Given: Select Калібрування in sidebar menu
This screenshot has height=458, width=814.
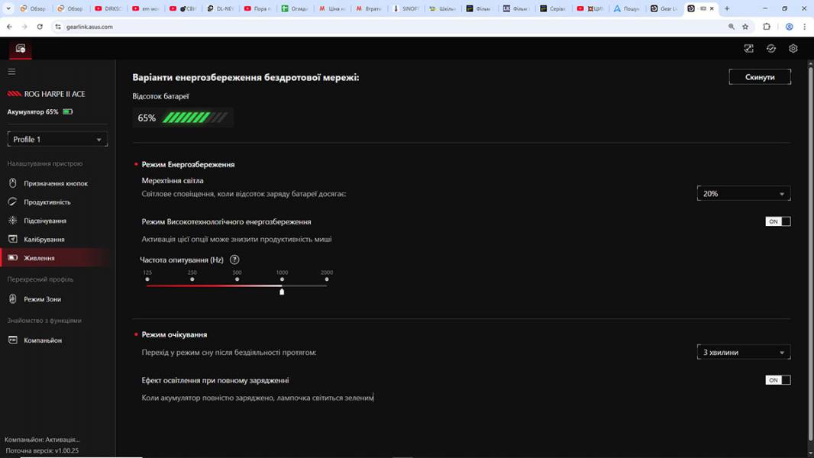Looking at the screenshot, I should click(44, 240).
